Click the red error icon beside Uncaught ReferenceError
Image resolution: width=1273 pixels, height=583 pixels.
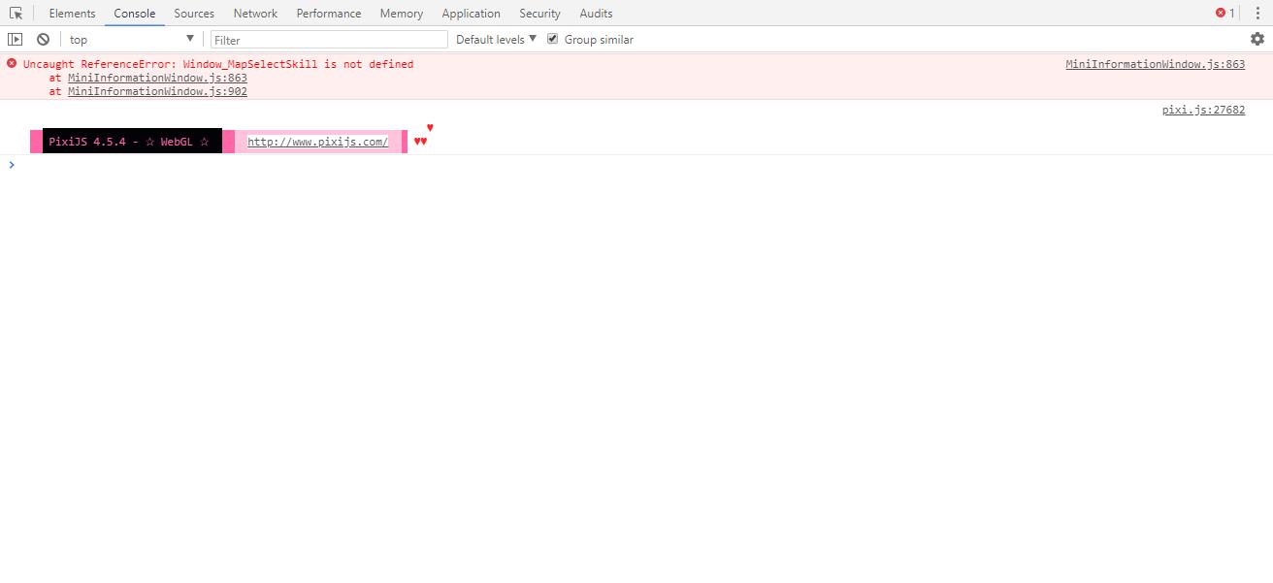tap(12, 63)
